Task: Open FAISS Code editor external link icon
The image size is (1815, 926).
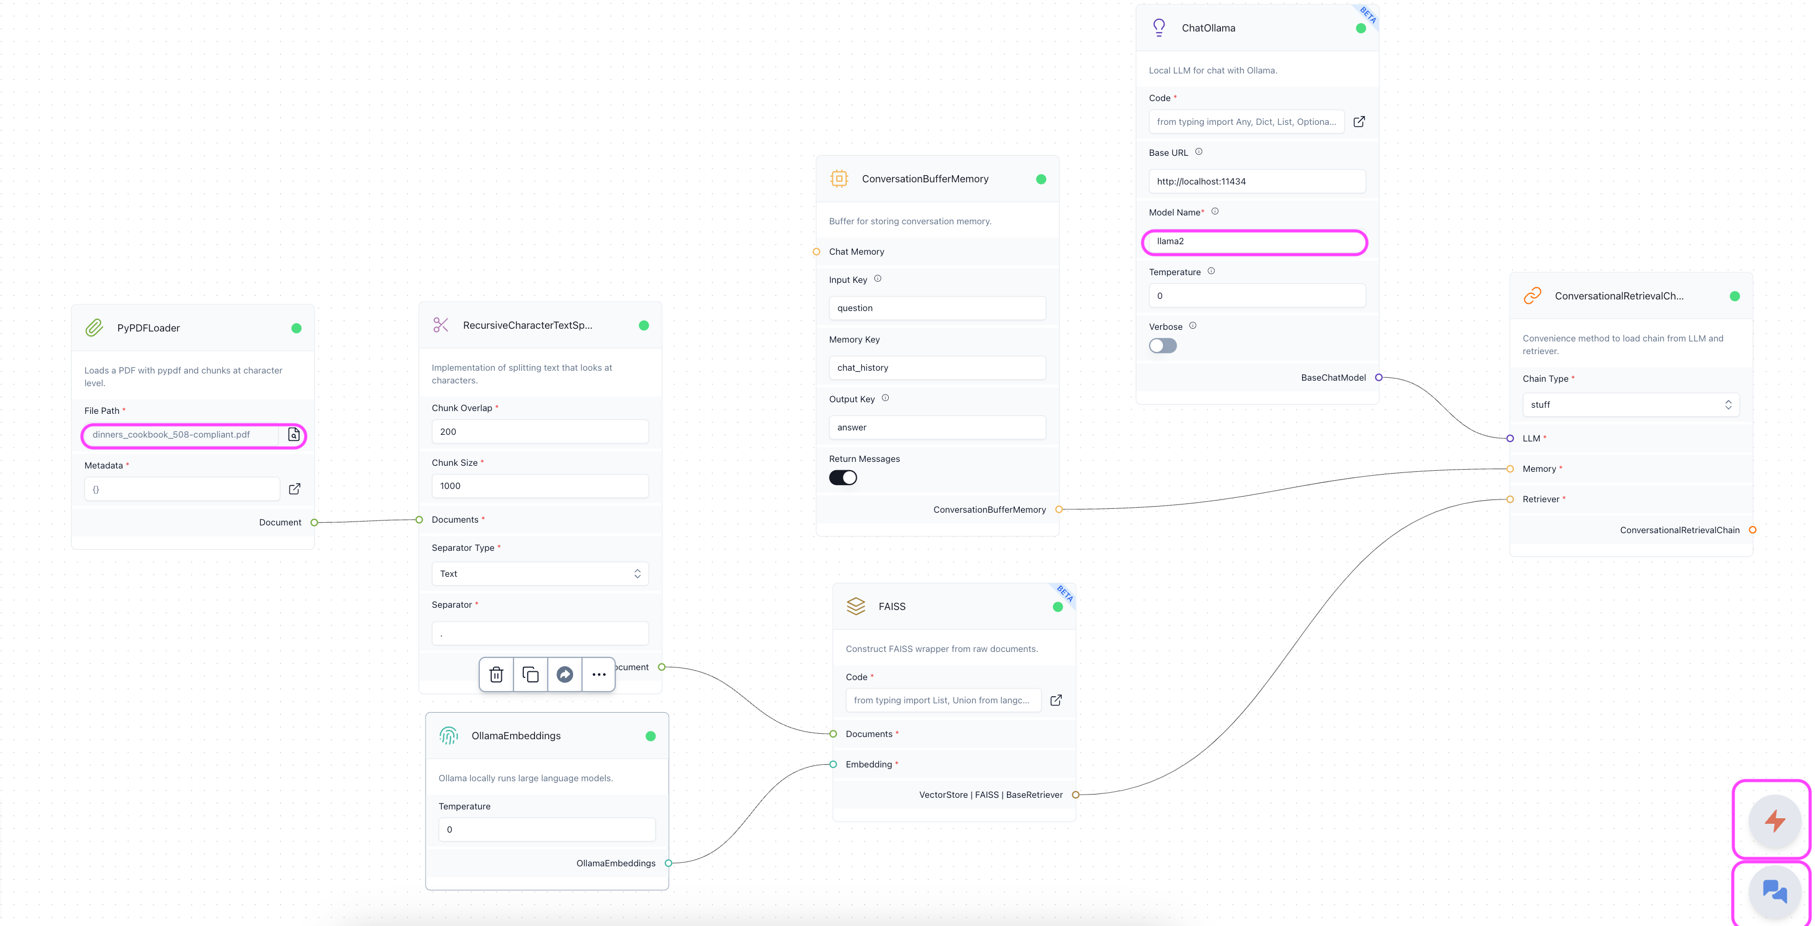Action: 1056,700
